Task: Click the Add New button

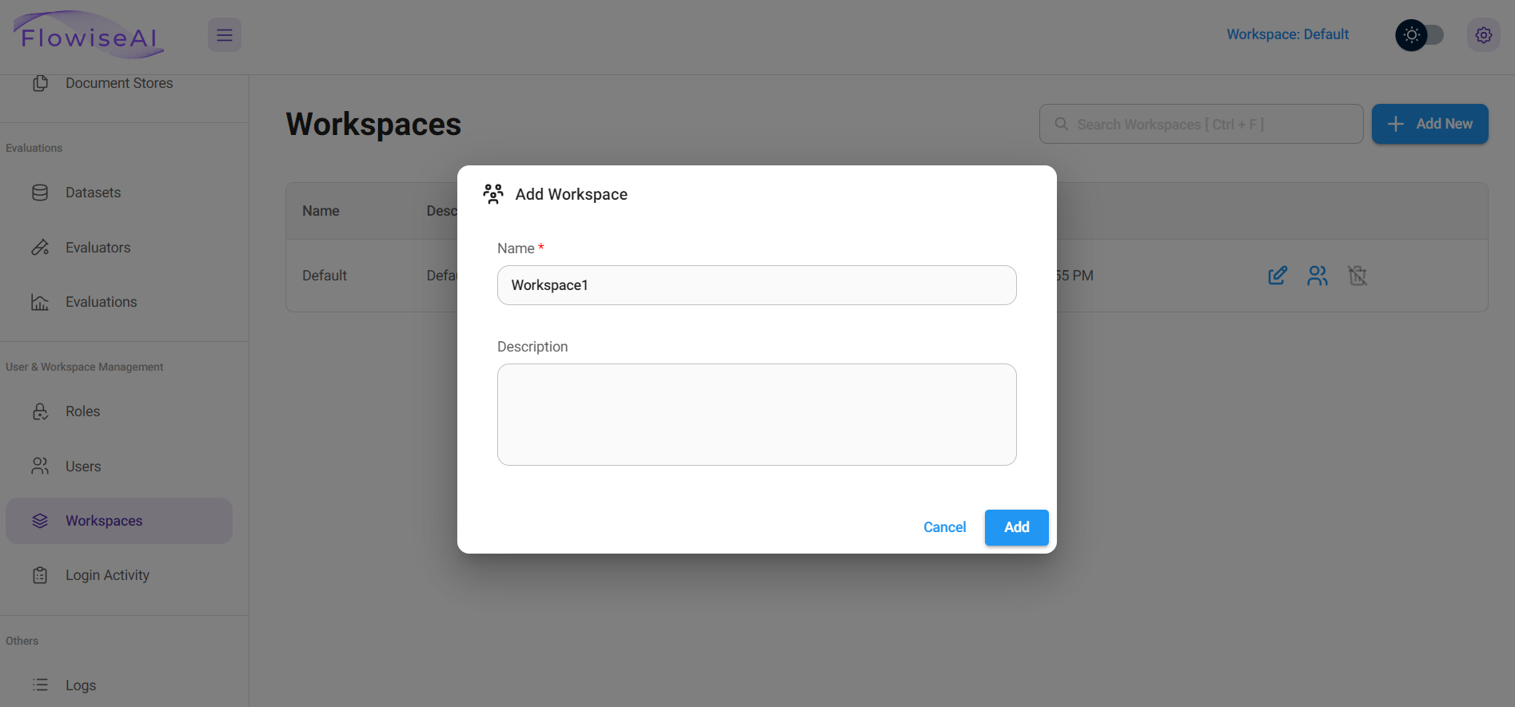Action: pos(1429,124)
